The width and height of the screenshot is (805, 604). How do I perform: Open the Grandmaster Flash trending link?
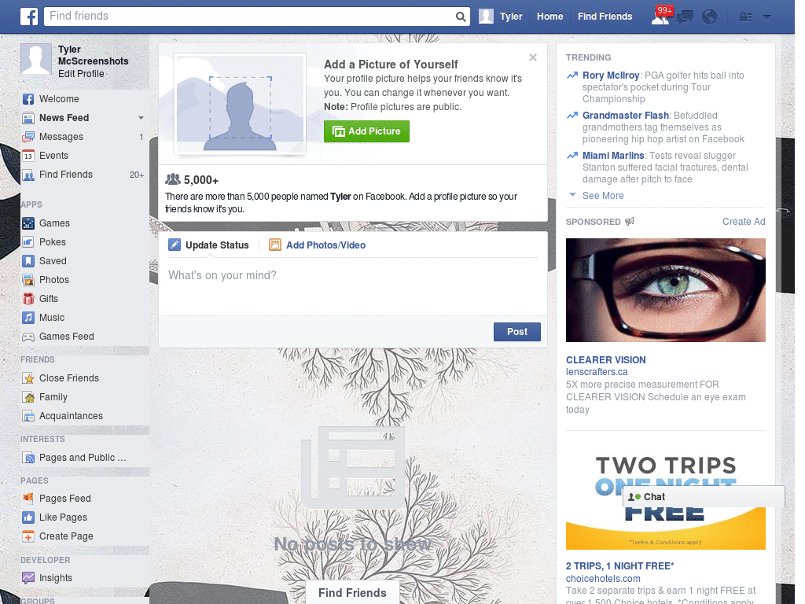[x=625, y=115]
